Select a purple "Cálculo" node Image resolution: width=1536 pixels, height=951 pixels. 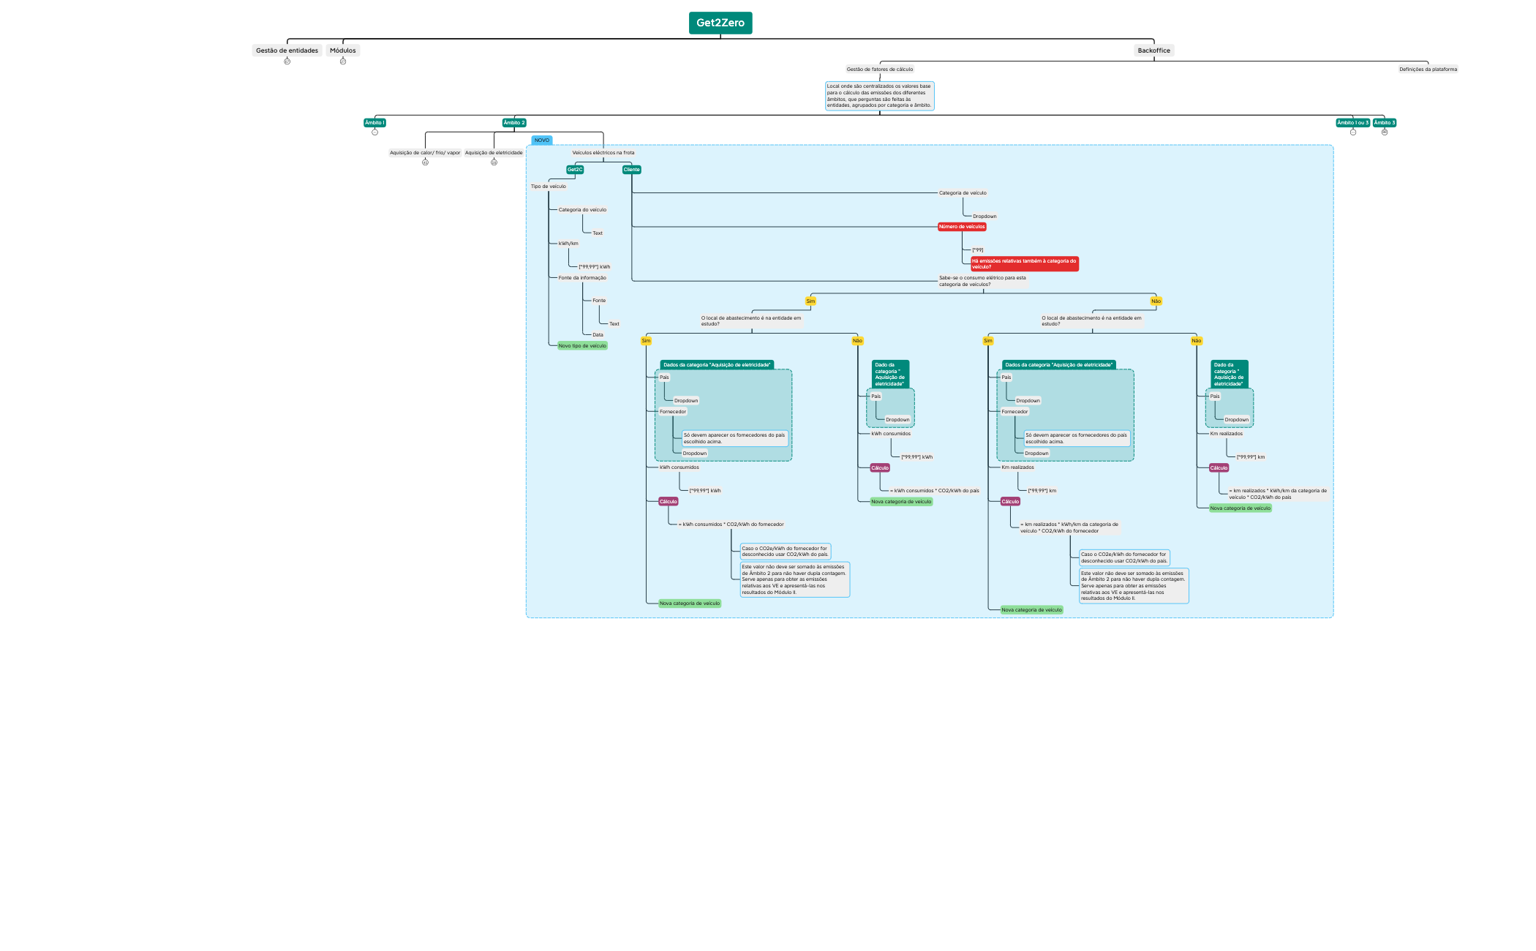667,501
